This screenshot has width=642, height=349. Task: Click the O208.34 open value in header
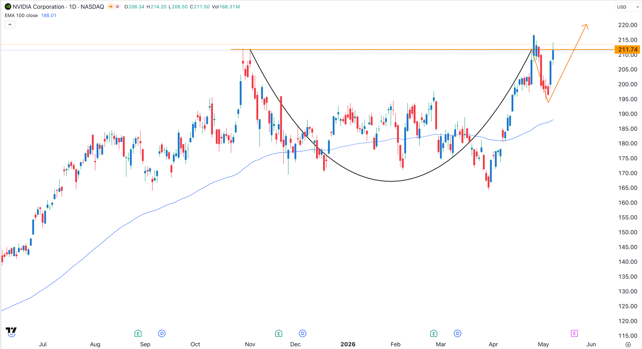(134, 7)
